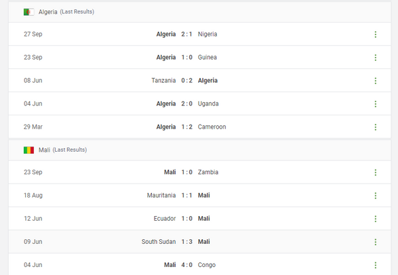Open more options for Algeria vs Guinea match
398x275 pixels.
pyautogui.click(x=375, y=58)
